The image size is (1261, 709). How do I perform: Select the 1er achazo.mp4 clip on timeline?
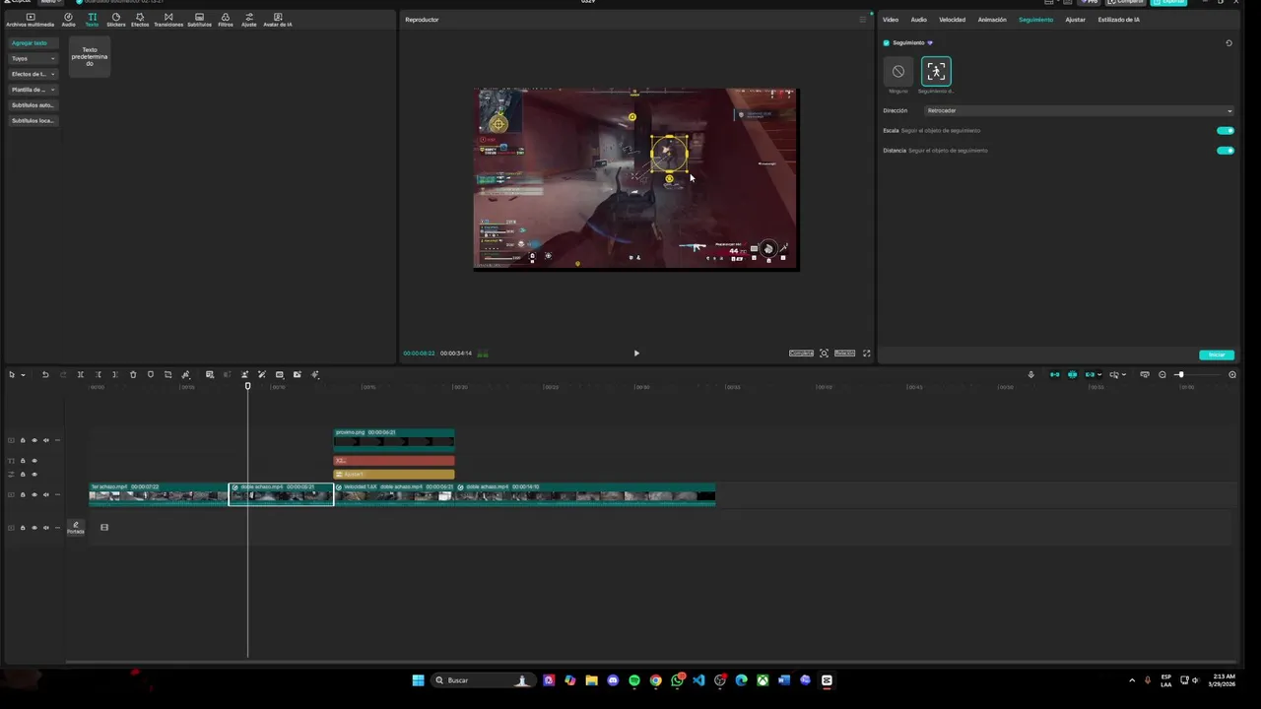coord(158,493)
